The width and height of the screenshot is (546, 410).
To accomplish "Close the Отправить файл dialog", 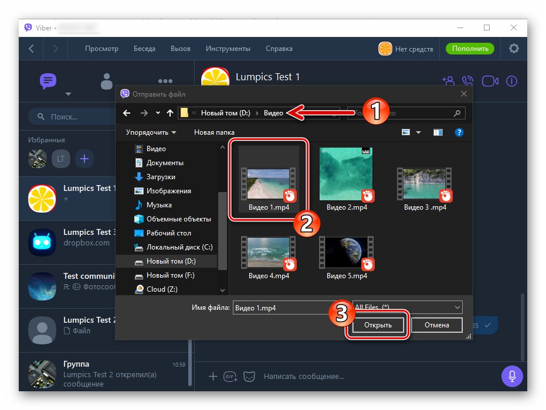I will point(463,94).
